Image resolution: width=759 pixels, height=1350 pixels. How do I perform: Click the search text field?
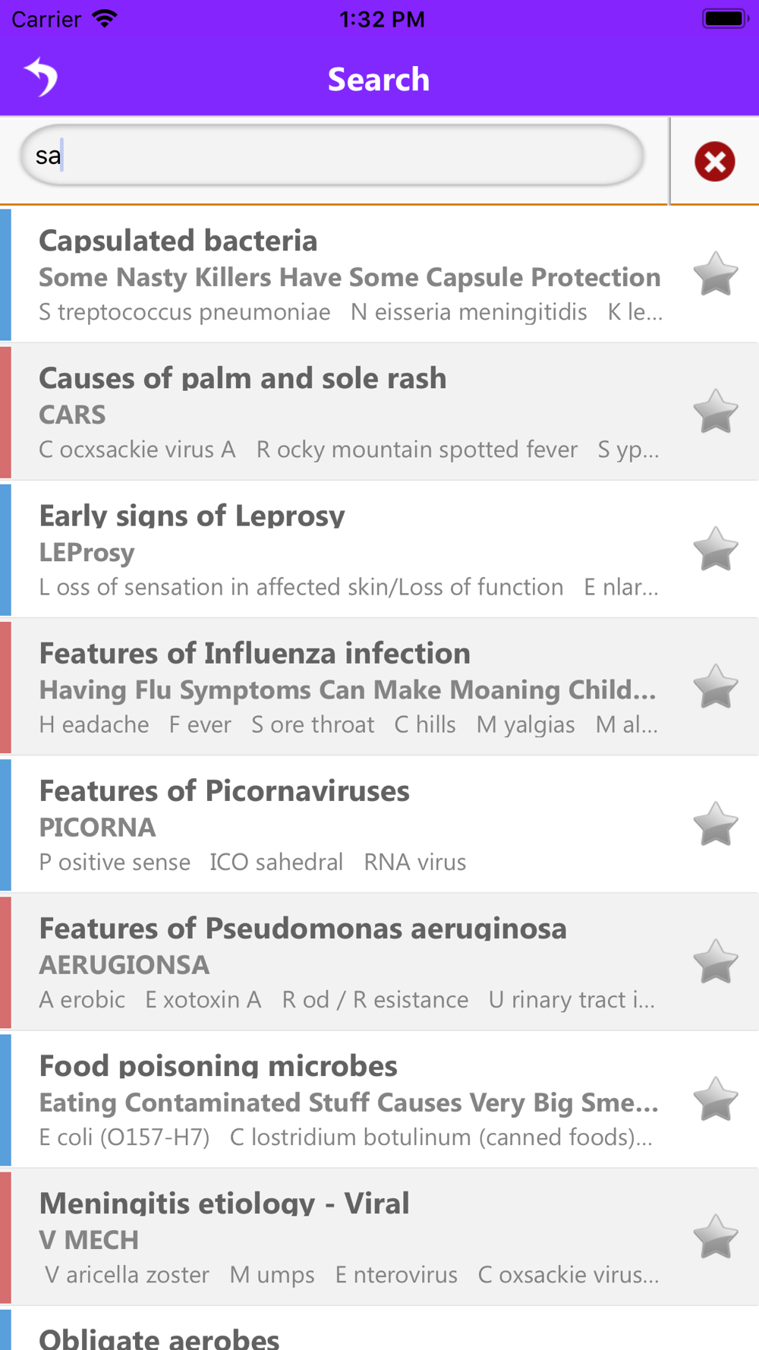[332, 156]
